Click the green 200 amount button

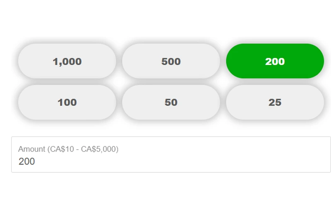pyautogui.click(x=275, y=61)
